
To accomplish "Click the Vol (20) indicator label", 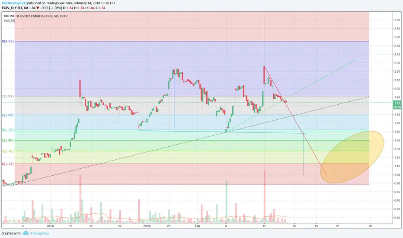I will 10,21.
